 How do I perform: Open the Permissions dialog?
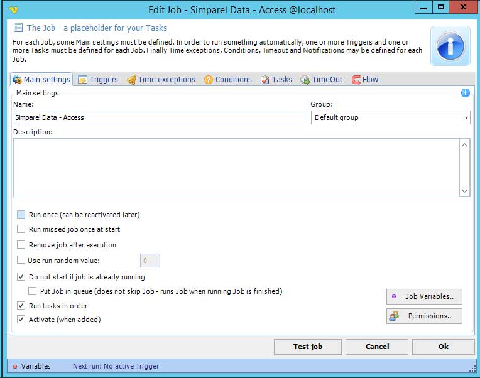pyautogui.click(x=424, y=316)
